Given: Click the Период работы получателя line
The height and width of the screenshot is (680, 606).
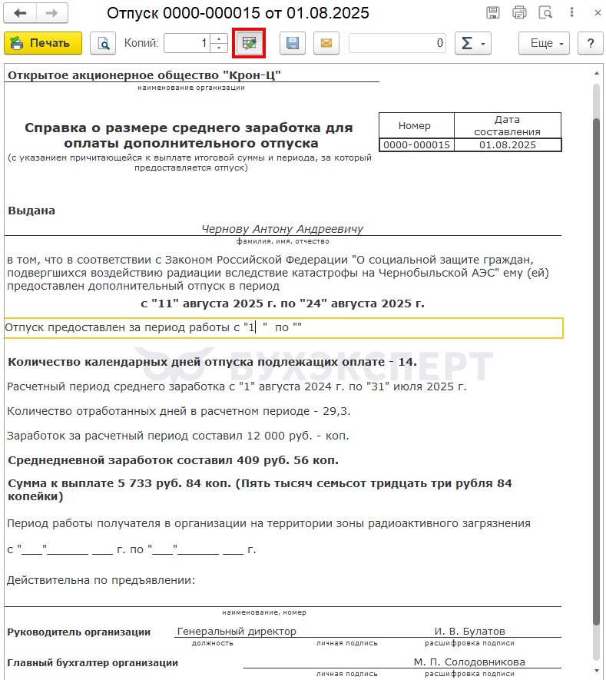Looking at the screenshot, I should (269, 523).
